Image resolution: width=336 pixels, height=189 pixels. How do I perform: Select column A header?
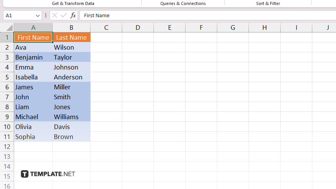(33, 27)
